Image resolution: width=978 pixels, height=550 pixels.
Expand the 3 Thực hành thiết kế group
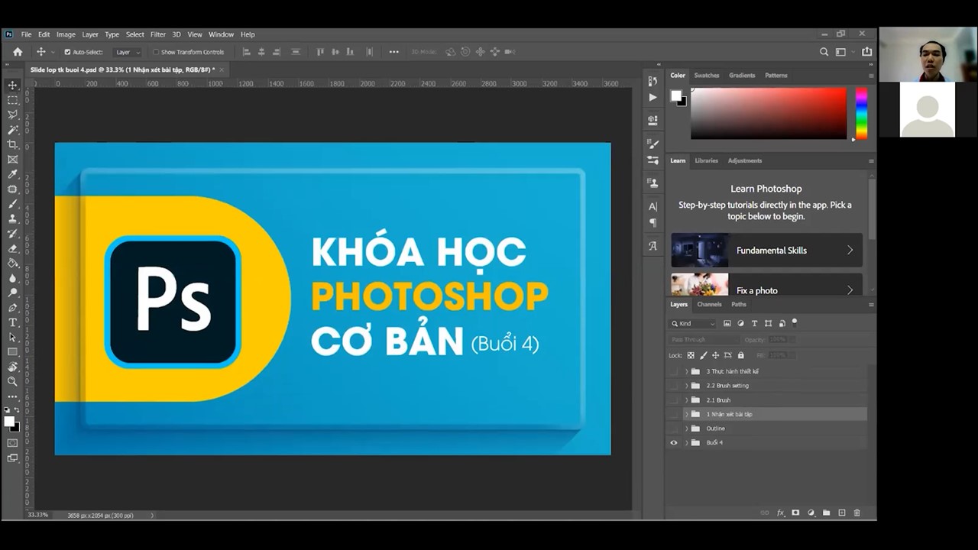(x=686, y=371)
